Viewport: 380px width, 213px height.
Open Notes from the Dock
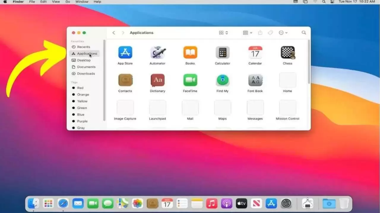click(x=197, y=204)
